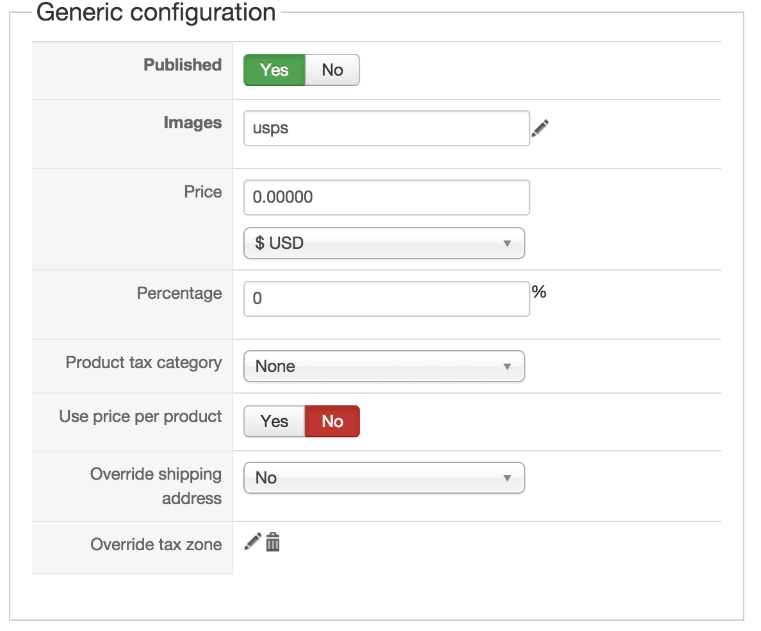Select the Percentage input field
Image resolution: width=761 pixels, height=631 pixels.
coord(386,299)
